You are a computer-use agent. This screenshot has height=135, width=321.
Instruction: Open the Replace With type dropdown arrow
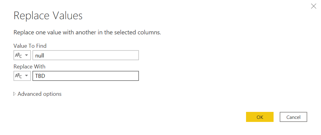26,76
